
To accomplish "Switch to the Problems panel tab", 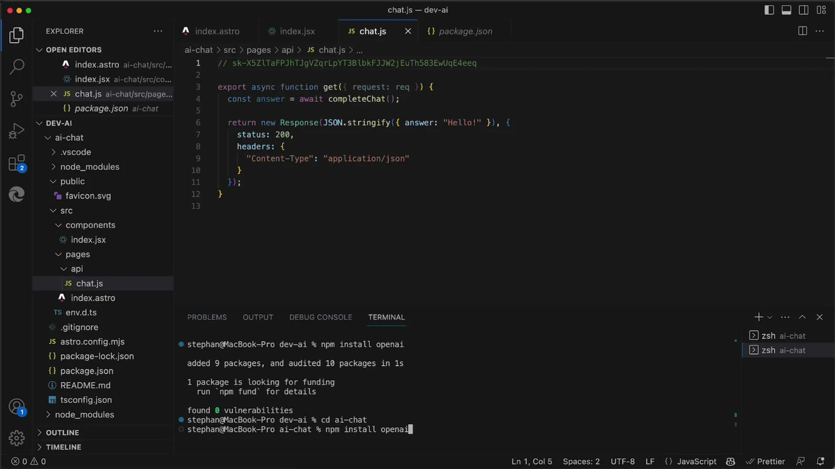I will click(x=207, y=317).
